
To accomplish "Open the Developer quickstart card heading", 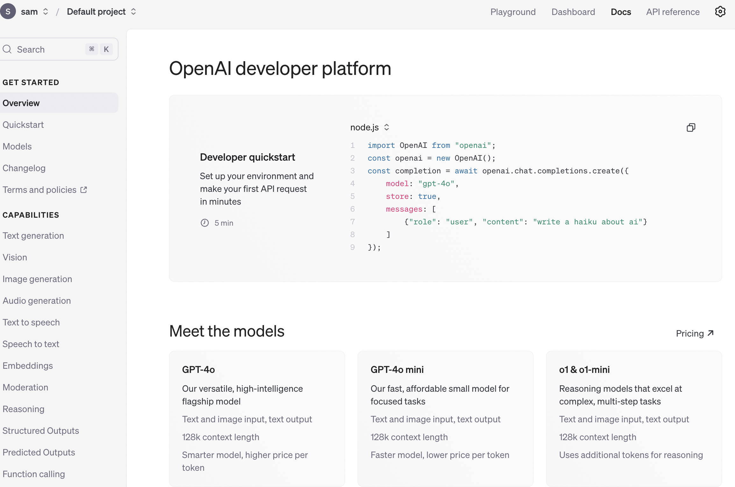I will (247, 157).
